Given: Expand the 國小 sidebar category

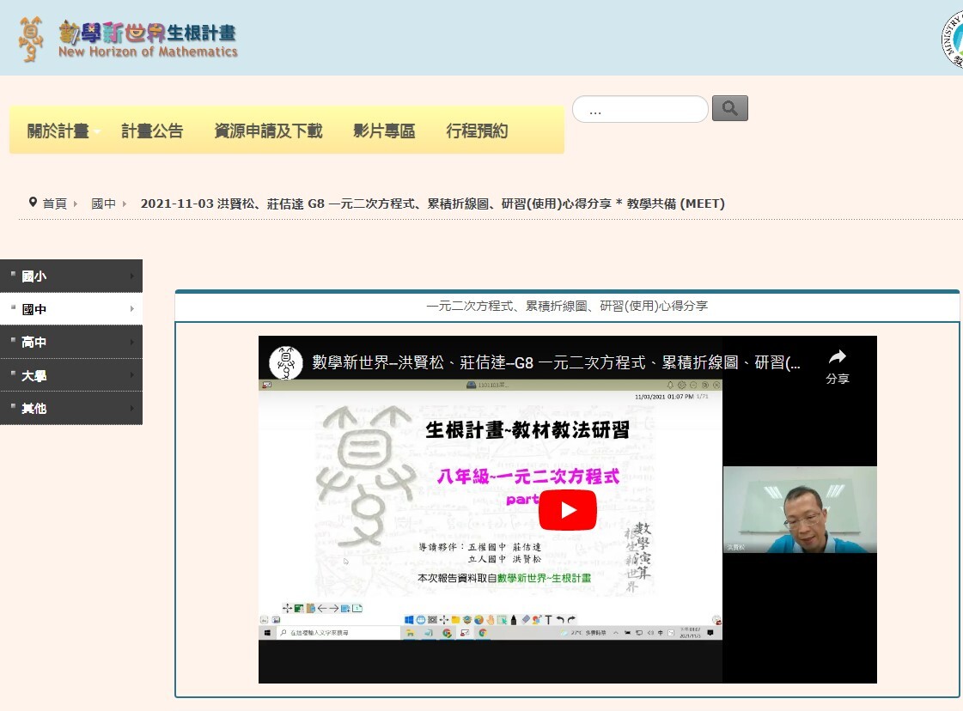Looking at the screenshot, I should click(71, 276).
